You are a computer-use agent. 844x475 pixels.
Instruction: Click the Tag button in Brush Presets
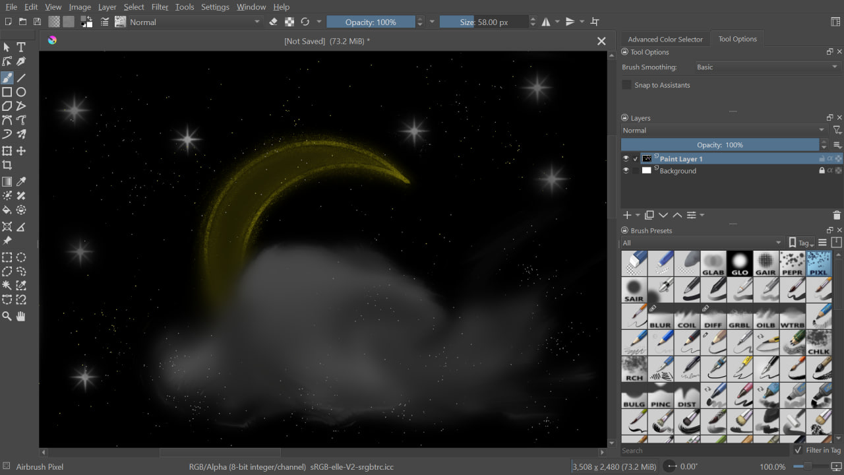tap(802, 243)
